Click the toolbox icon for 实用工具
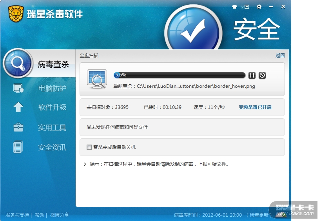The image size is (321, 221). [18, 127]
